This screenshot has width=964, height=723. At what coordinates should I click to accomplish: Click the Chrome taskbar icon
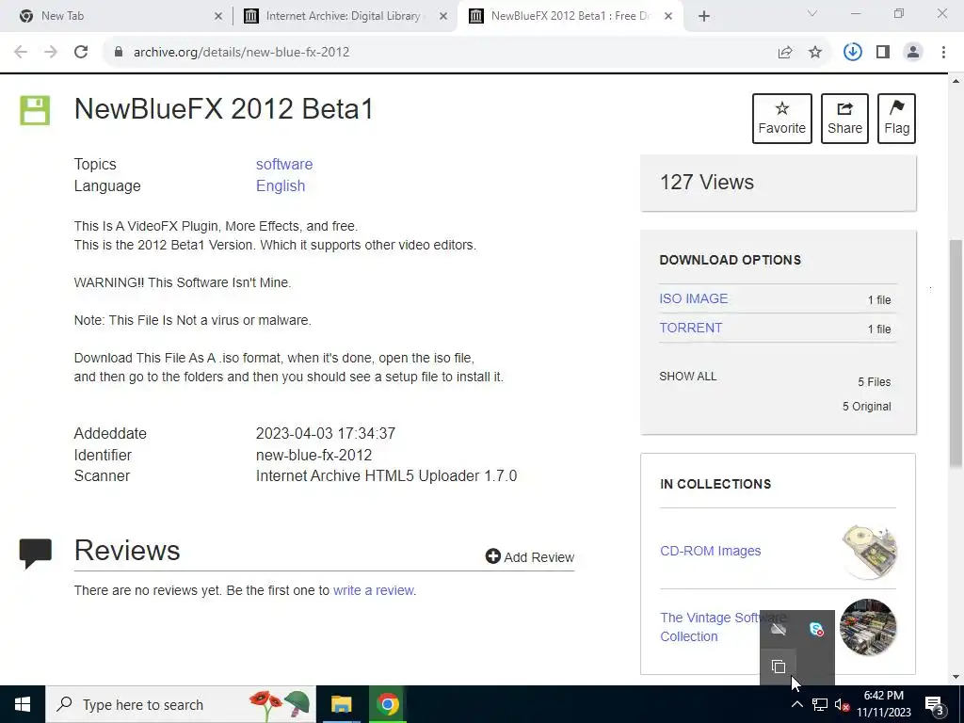click(x=387, y=704)
